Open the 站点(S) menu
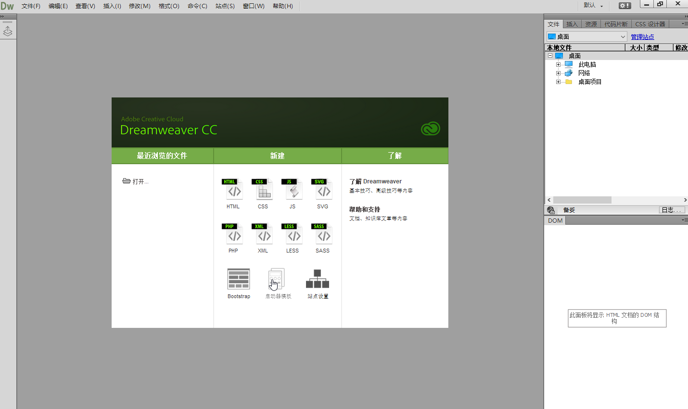This screenshot has height=409, width=688. coord(224,6)
